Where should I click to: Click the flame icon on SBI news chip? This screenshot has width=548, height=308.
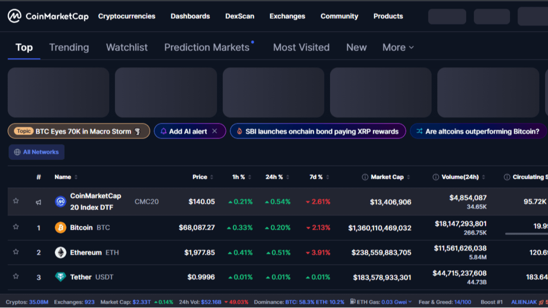tap(240, 131)
